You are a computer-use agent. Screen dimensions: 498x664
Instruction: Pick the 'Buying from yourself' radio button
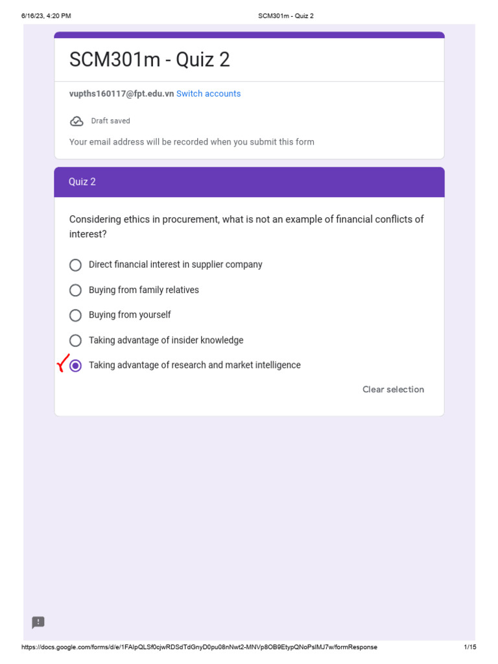76,315
